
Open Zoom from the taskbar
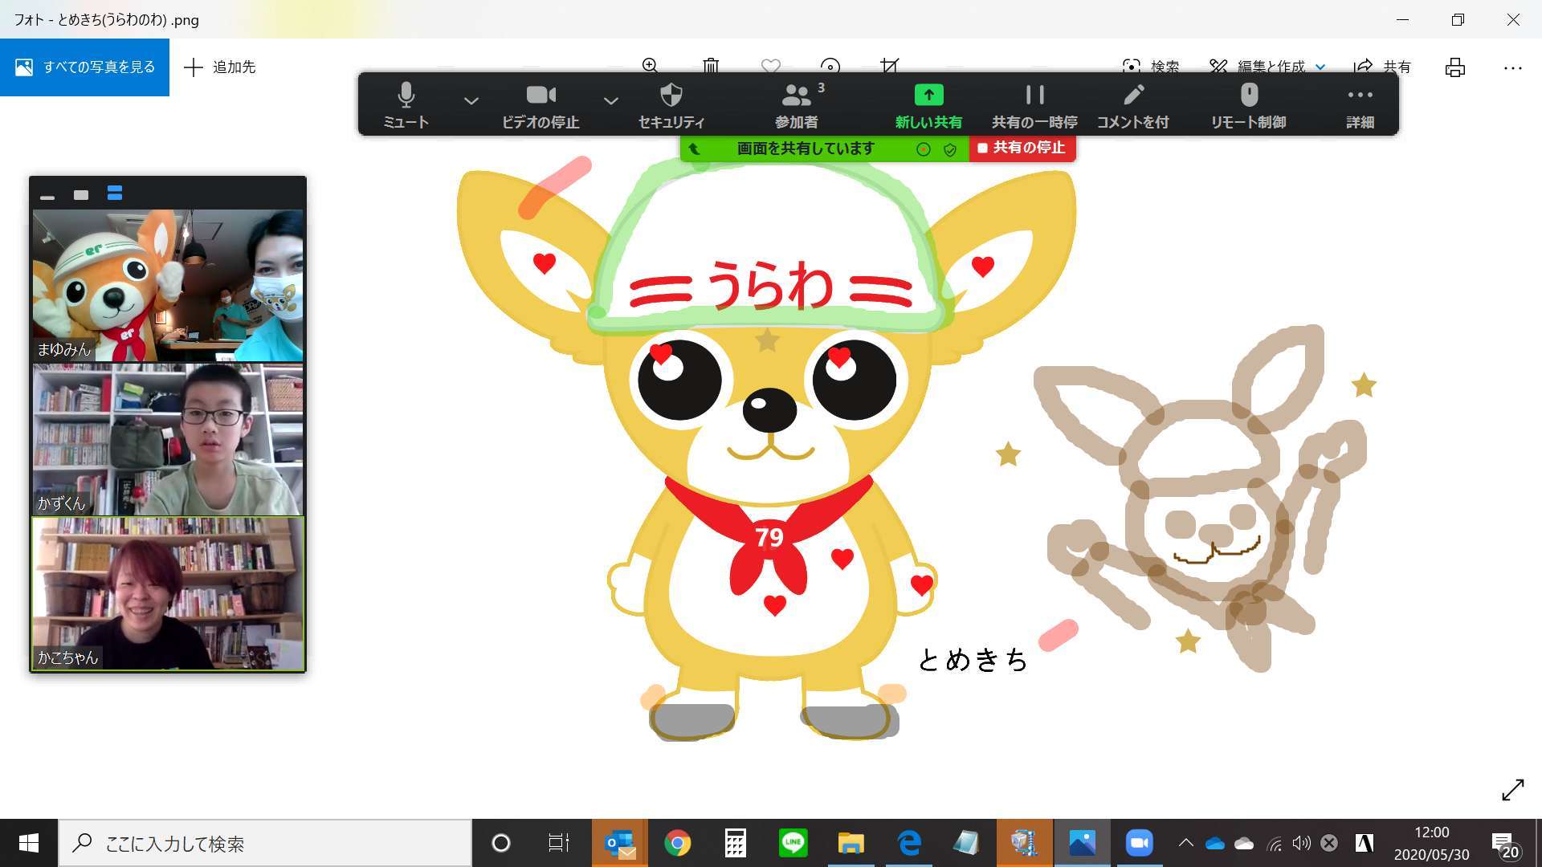click(x=1139, y=843)
